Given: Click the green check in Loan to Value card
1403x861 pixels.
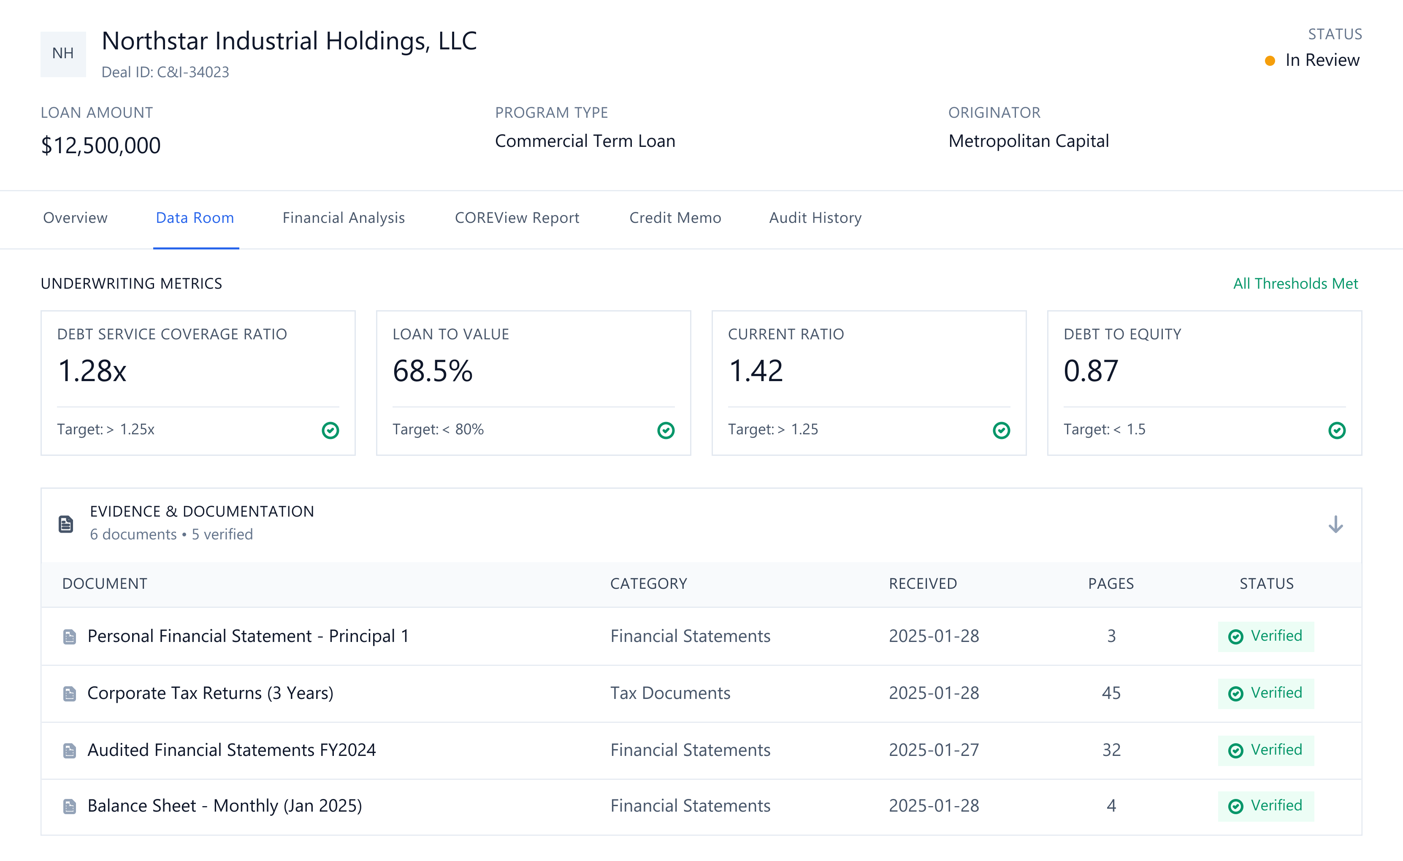Looking at the screenshot, I should (x=666, y=430).
